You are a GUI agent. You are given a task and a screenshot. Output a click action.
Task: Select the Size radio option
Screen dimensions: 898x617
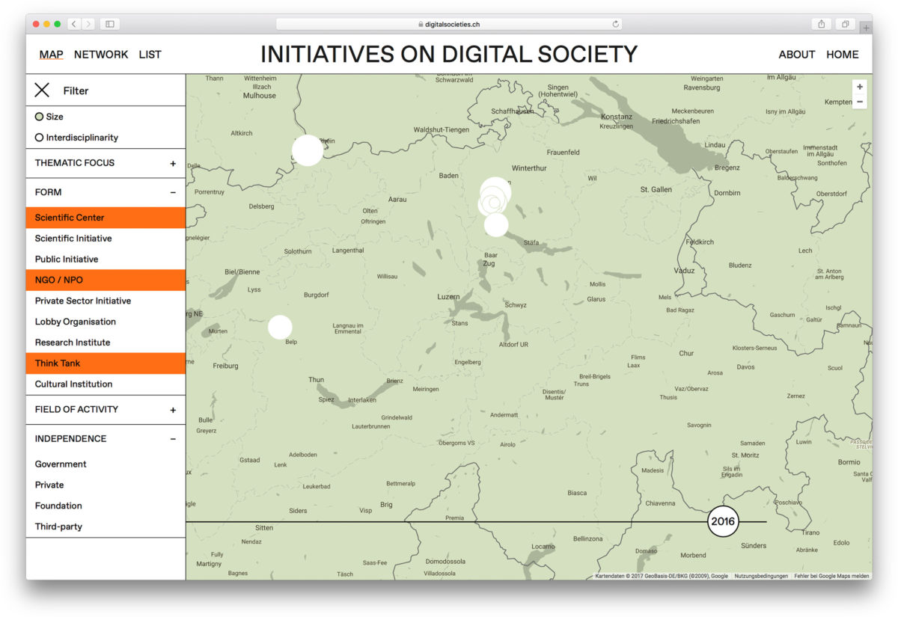point(40,117)
